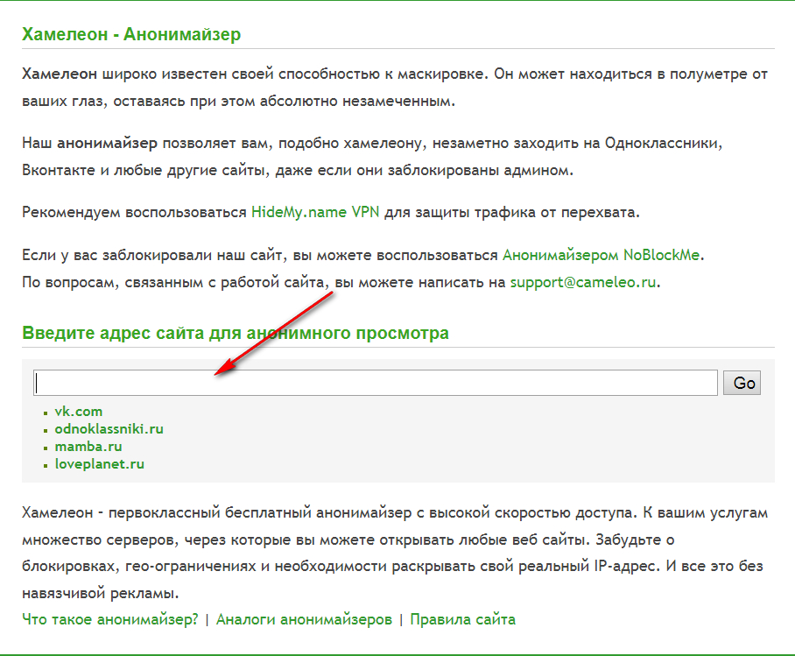The height and width of the screenshot is (656, 795).
Task: Click the "Введите адрес сайта" section heading
Action: 235,333
